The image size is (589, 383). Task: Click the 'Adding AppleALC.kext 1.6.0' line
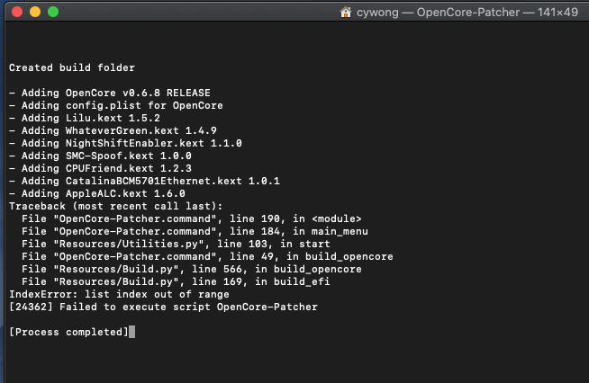point(96,193)
